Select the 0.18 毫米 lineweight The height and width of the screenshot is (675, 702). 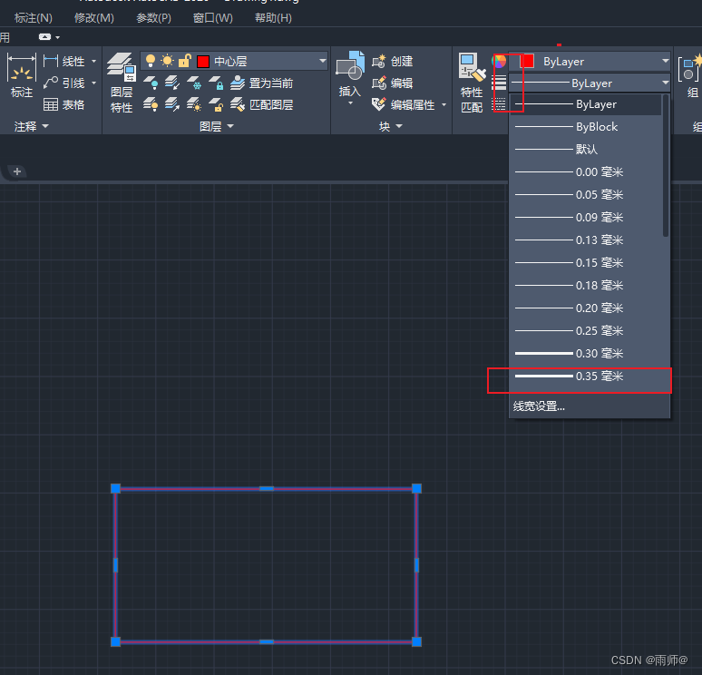pos(586,285)
